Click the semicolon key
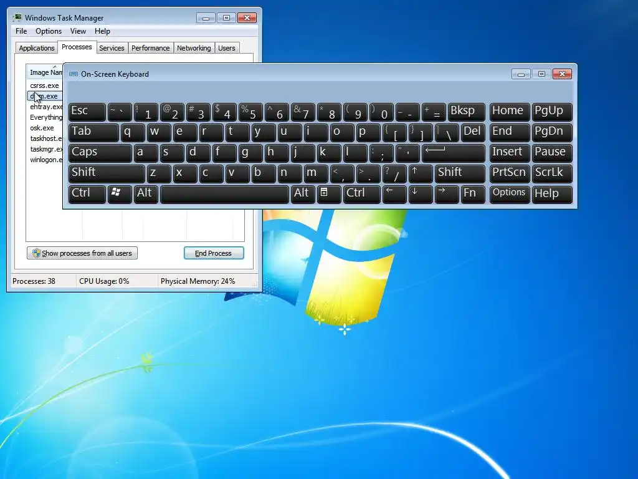Viewport: 638px width, 479px height. (381, 153)
